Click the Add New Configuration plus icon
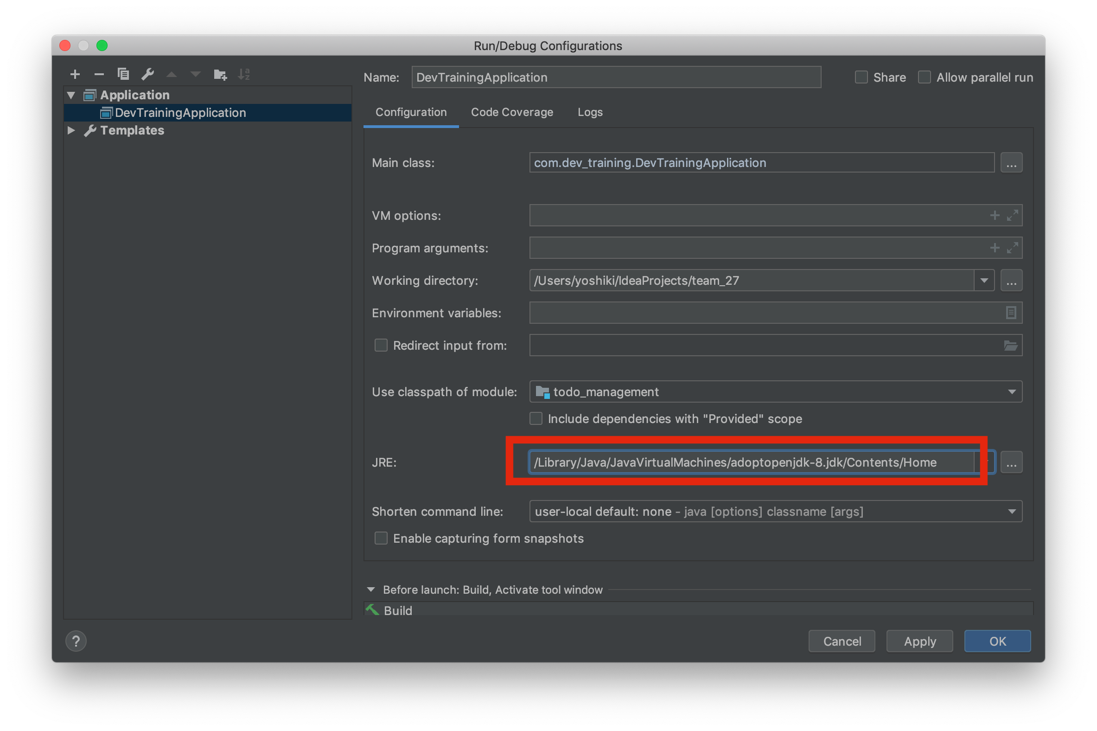Image resolution: width=1097 pixels, height=731 pixels. pyautogui.click(x=75, y=74)
